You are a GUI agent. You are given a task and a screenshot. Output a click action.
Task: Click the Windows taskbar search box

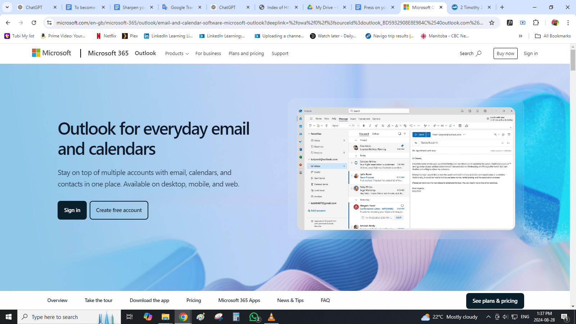click(x=61, y=317)
